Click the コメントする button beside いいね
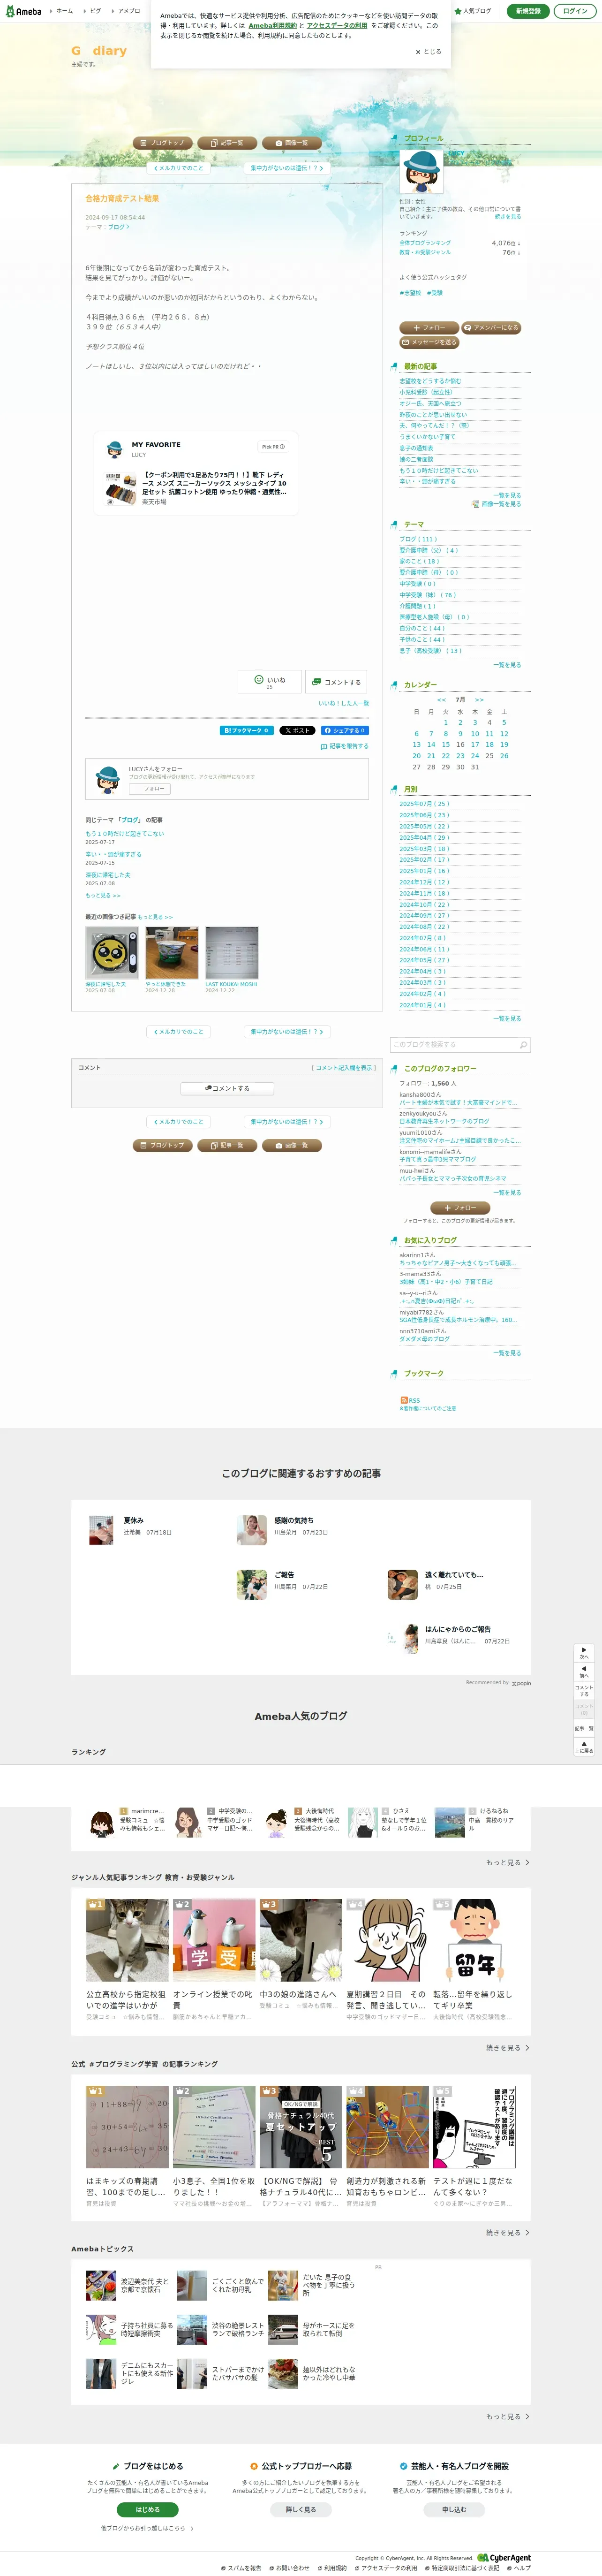This screenshot has width=602, height=2576. tap(336, 682)
